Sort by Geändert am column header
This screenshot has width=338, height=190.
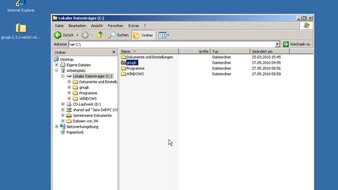pyautogui.click(x=270, y=52)
